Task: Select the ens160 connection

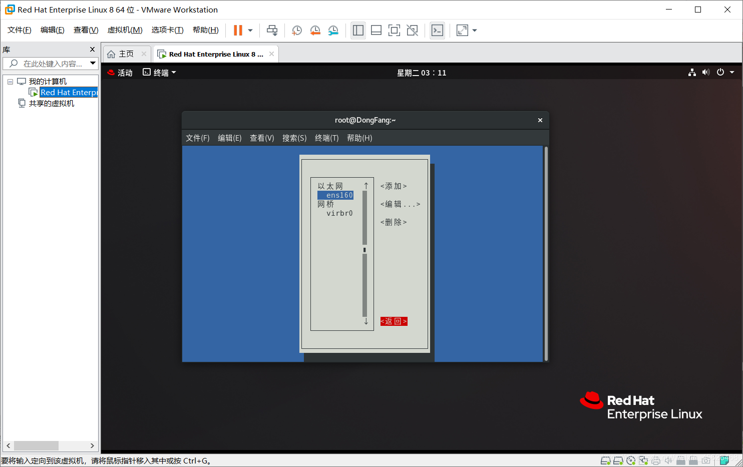Action: 335,195
